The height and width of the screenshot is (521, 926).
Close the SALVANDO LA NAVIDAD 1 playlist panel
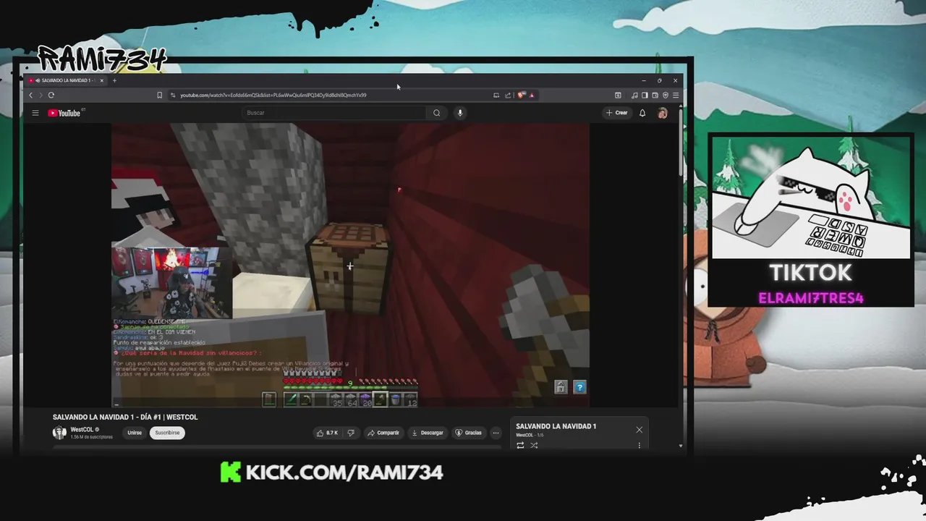pyautogui.click(x=639, y=430)
